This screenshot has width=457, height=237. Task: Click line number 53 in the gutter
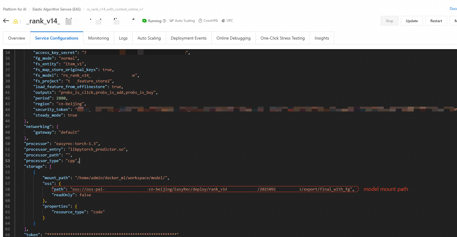(x=8, y=161)
